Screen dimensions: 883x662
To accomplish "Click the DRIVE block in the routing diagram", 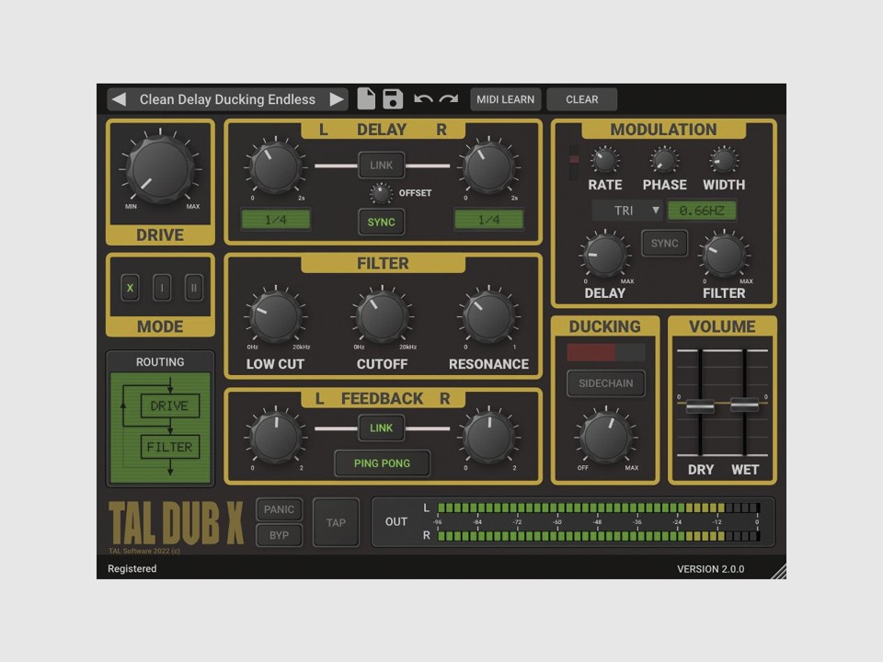I will [x=169, y=405].
